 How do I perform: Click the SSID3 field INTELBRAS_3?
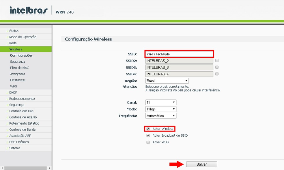(179, 68)
